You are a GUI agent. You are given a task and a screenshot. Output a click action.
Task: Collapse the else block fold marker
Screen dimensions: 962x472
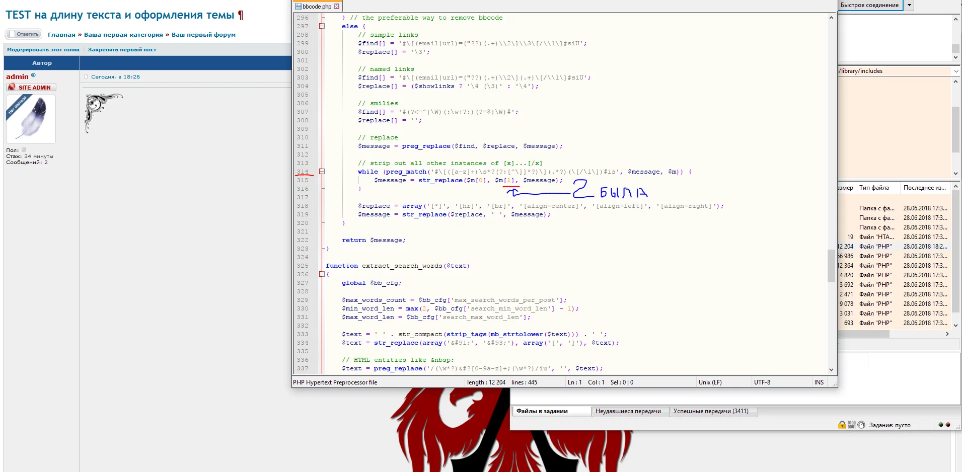click(322, 26)
